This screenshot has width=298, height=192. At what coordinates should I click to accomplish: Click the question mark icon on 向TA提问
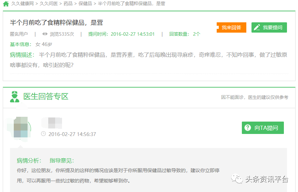pyautogui.click(x=248, y=128)
